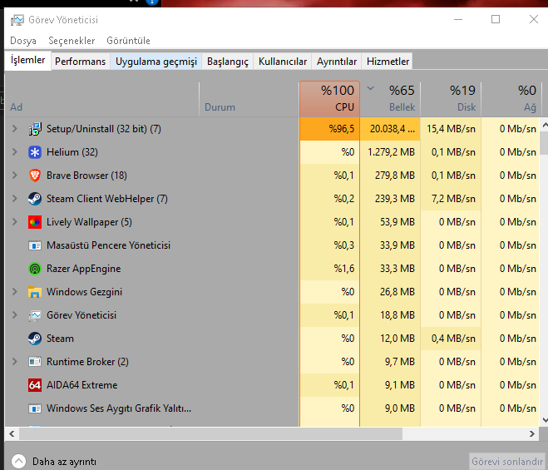Click the vertical scrollbar up arrow
Viewport: 548px width, 470px height.
tap(545, 125)
